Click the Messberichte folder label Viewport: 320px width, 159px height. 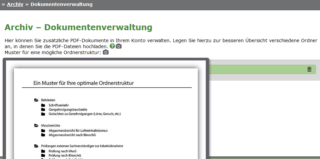click(x=51, y=125)
